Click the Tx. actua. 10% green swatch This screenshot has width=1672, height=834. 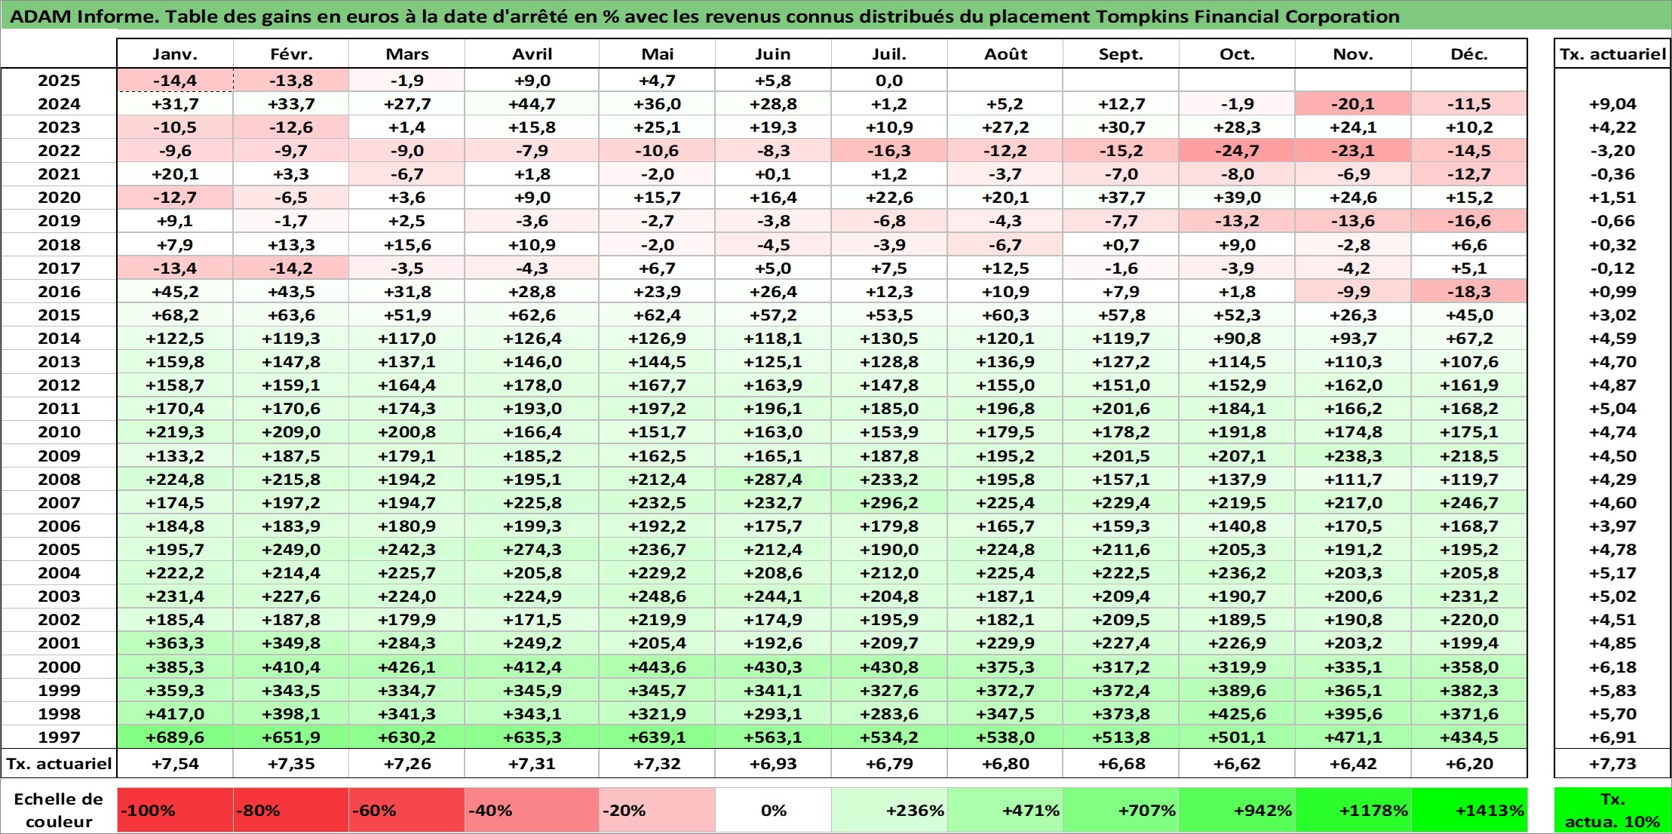point(1612,810)
